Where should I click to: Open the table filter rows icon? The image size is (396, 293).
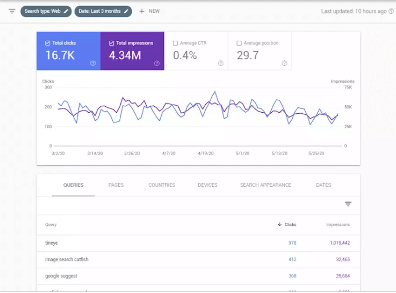click(348, 204)
